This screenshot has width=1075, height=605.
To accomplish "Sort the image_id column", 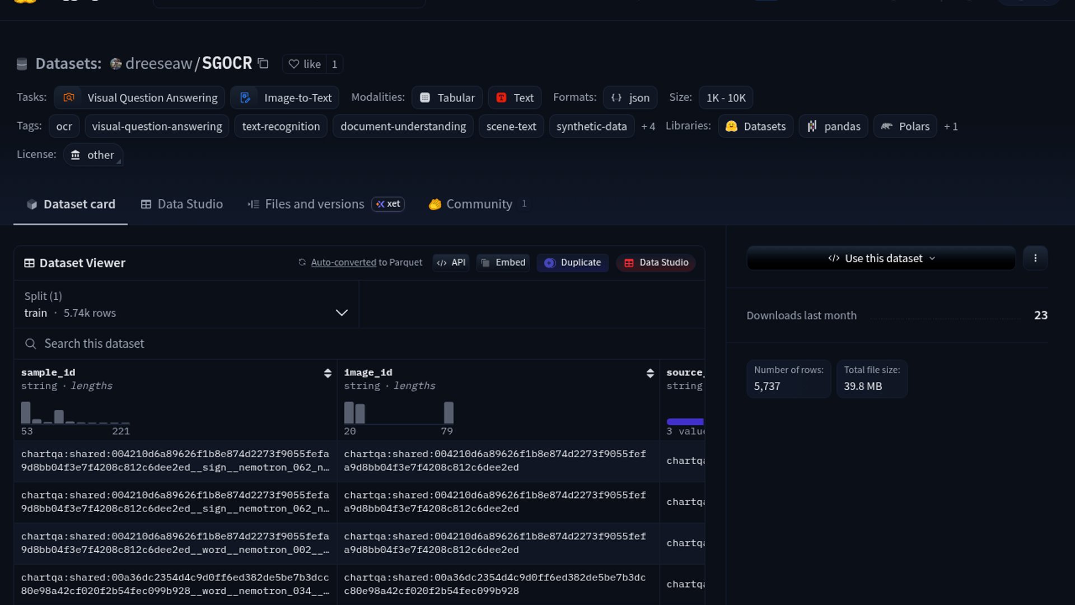I will click(x=650, y=374).
